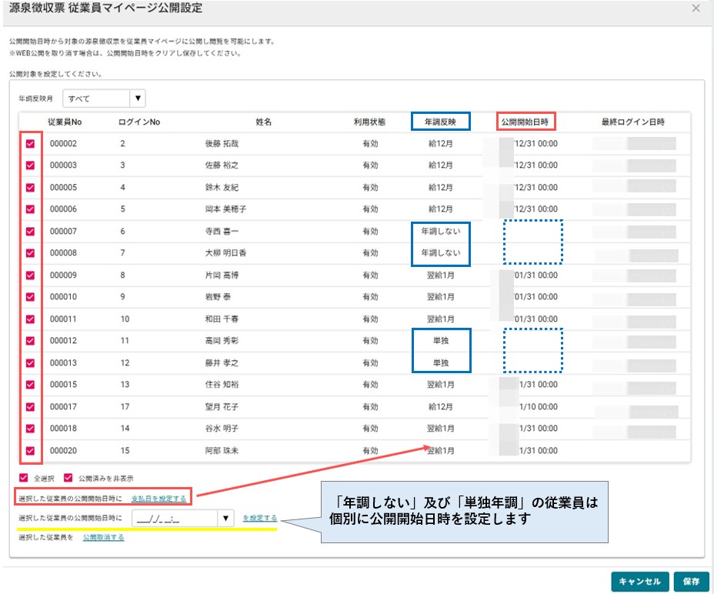
Task: Click the 公開取消する link
Action: tap(103, 538)
